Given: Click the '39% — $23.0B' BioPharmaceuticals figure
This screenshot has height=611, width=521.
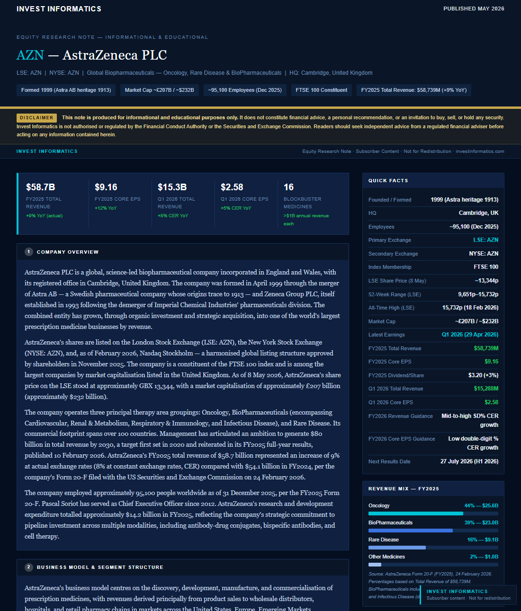Looking at the screenshot, I should point(481,522).
